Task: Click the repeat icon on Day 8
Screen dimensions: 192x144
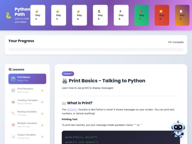Action: click(161, 11)
